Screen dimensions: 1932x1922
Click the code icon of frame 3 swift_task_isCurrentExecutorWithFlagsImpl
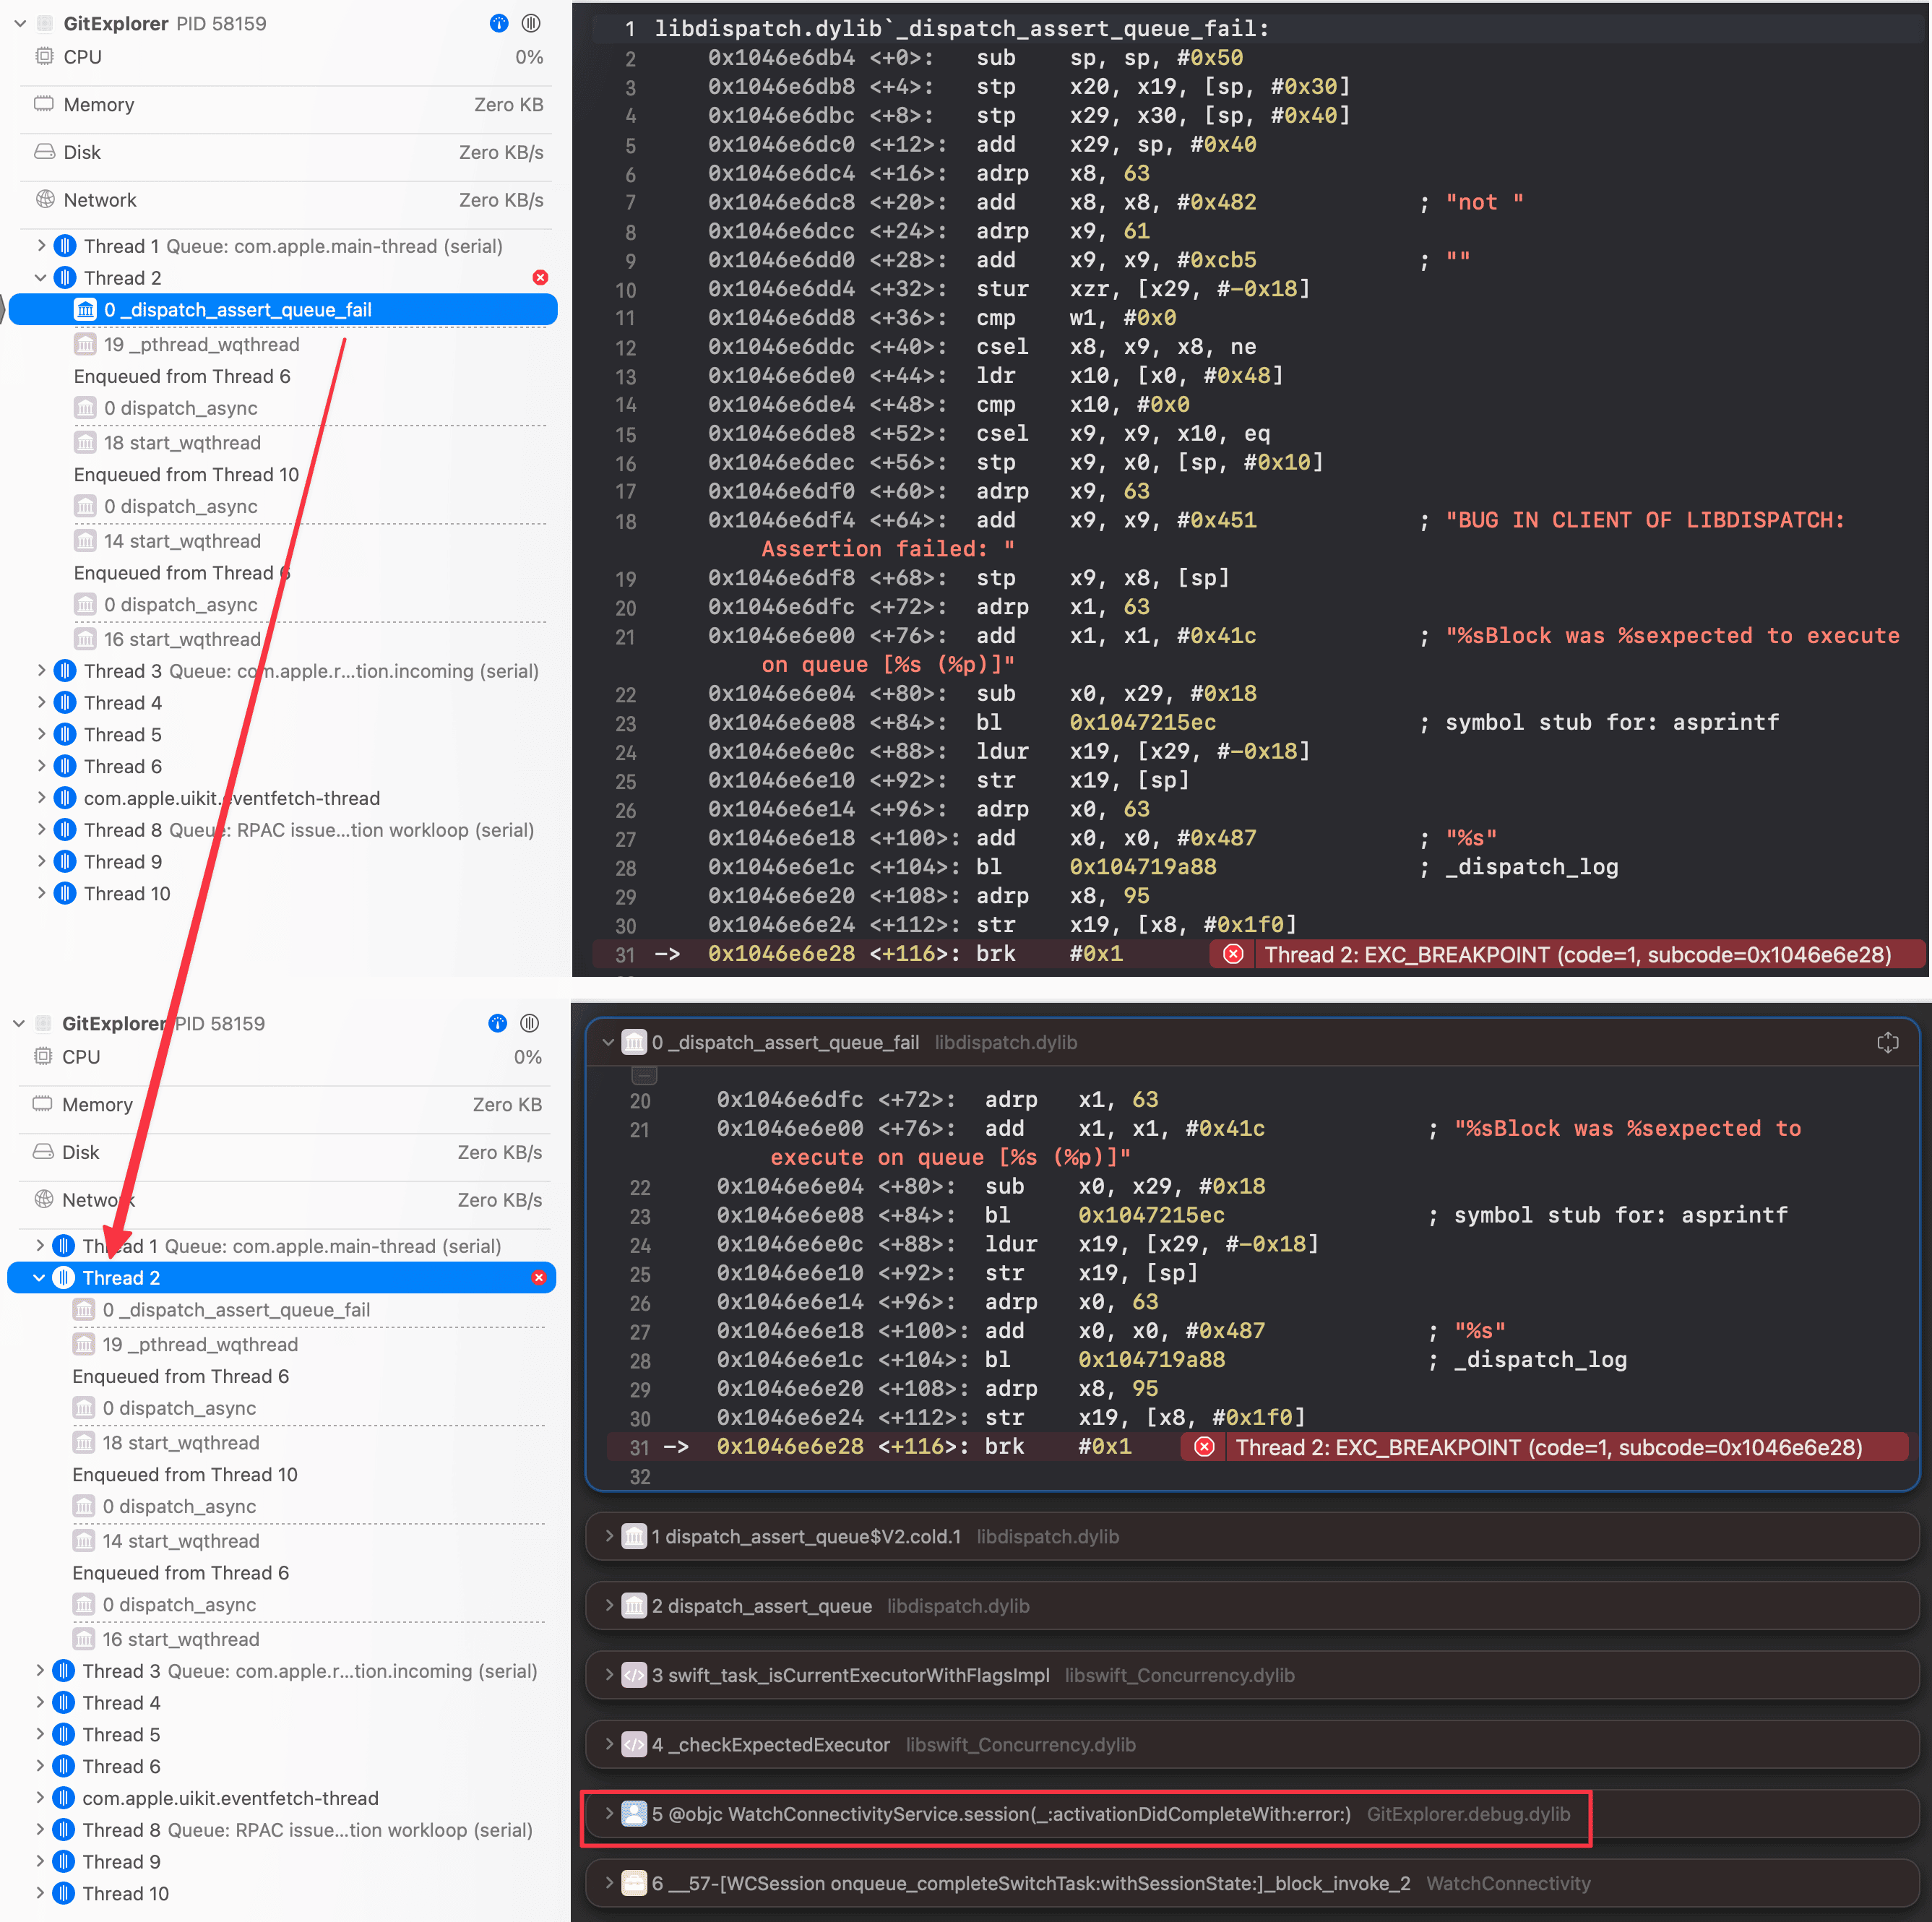tap(635, 1675)
